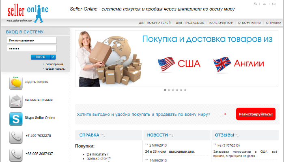Open the КАЛЬКУЛЯТОР menu item
The height and width of the screenshot is (162, 284).
click(221, 23)
